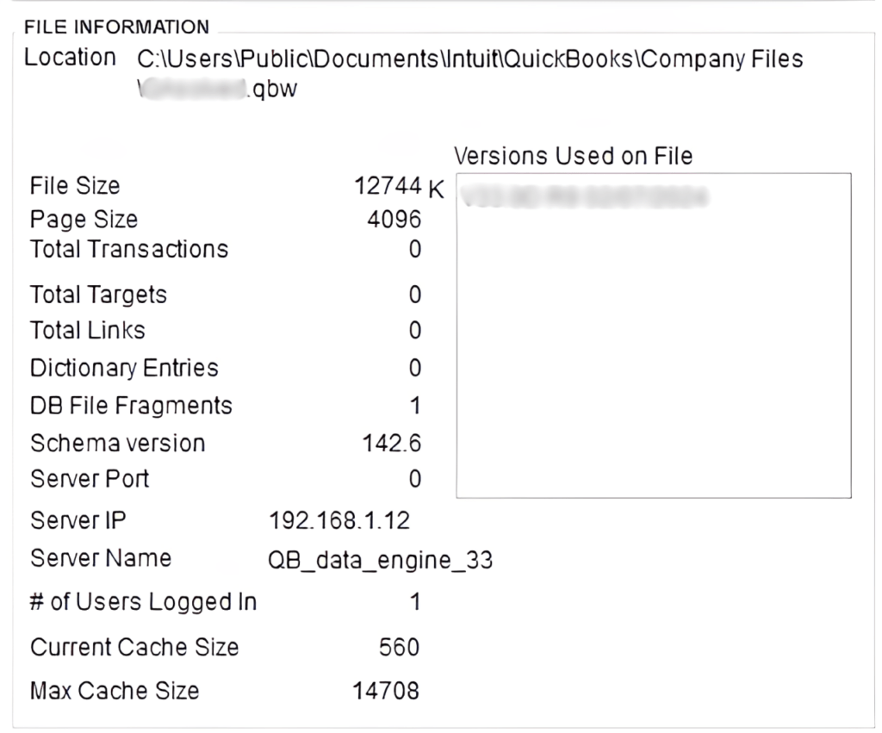Click the Schema version 142.6 text
The image size is (882, 733).
[x=394, y=443]
